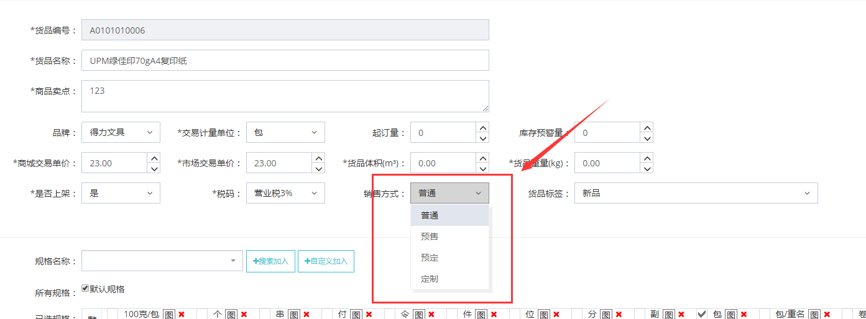This screenshot has height=319, width=866.
Task: Increase 起订量 with the up arrow
Action: coord(482,127)
